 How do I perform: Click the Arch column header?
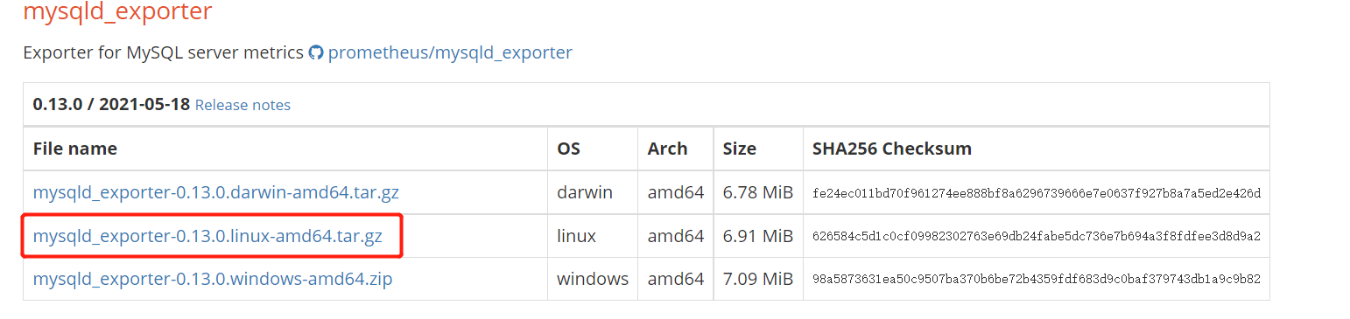(x=667, y=149)
